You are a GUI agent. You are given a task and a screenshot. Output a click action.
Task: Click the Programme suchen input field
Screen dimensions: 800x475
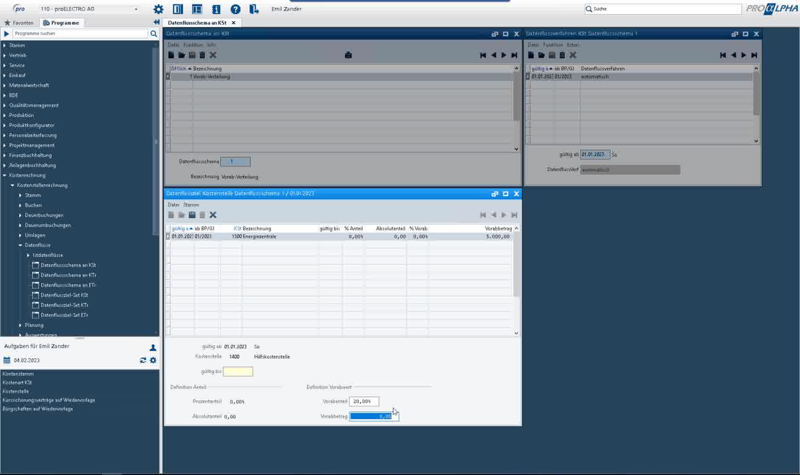(x=81, y=33)
